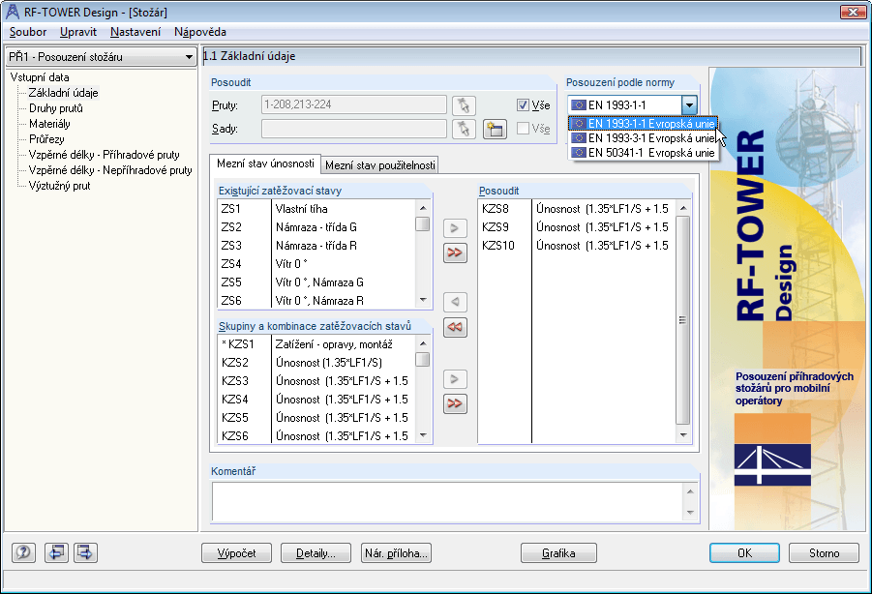Toggle the Vše checkbox for Sady
872x594 pixels.
click(523, 129)
